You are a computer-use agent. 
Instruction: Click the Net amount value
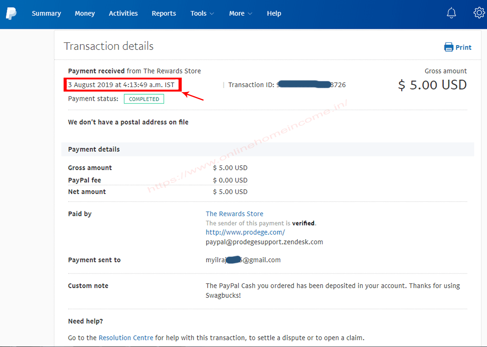(230, 191)
